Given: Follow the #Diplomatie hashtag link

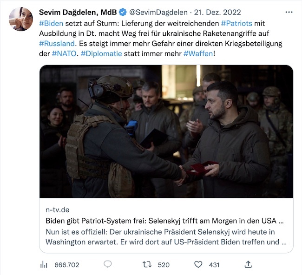Looking at the screenshot, I should coord(101,53).
